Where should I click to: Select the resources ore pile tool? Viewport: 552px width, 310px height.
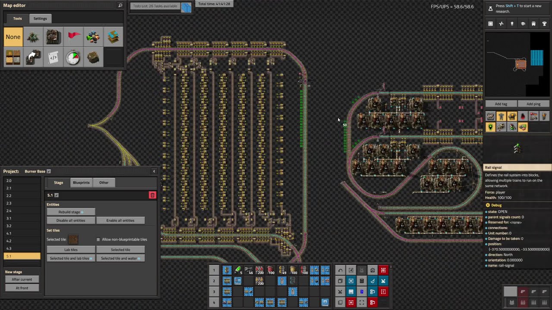pos(94,37)
